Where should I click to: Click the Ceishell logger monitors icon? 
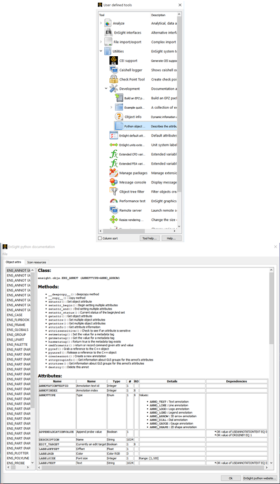[114, 70]
